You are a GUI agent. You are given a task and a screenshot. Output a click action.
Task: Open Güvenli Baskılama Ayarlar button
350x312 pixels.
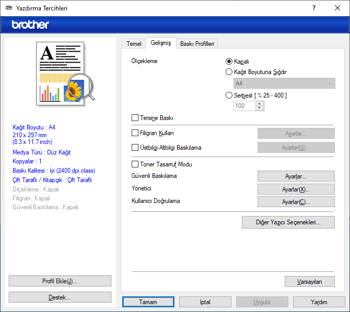[296, 176]
